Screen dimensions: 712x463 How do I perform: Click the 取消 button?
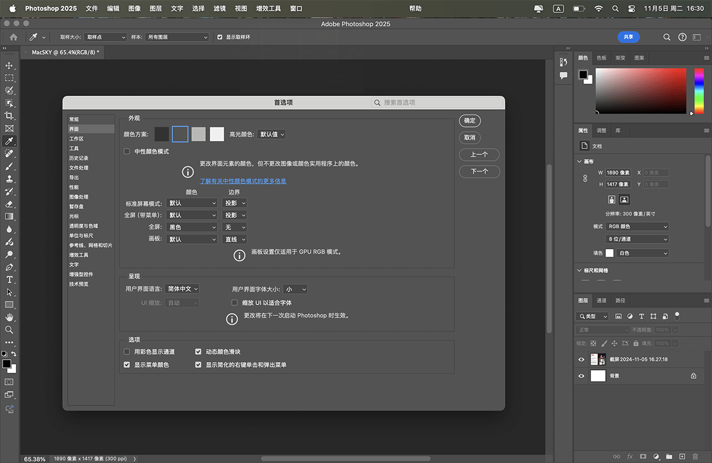click(x=470, y=138)
